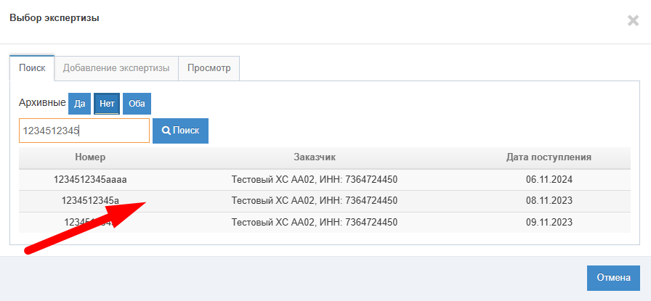This screenshot has height=301, width=651.
Task: Switch to the Поиск tab
Action: 32,68
